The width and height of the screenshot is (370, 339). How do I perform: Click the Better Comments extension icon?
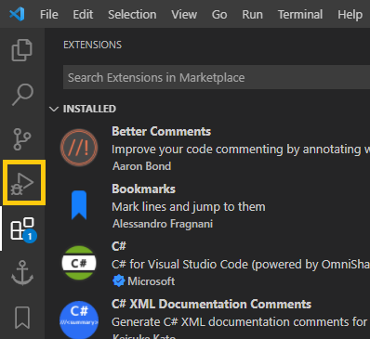(79, 148)
